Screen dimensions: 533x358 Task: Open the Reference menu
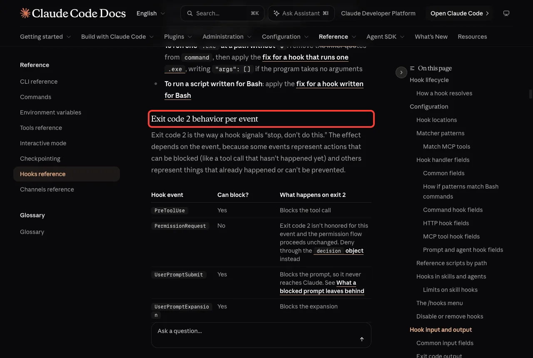click(x=338, y=37)
